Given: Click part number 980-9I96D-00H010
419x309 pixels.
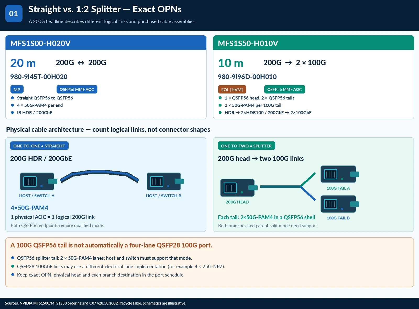Looking at the screenshot, I should (x=247, y=77).
